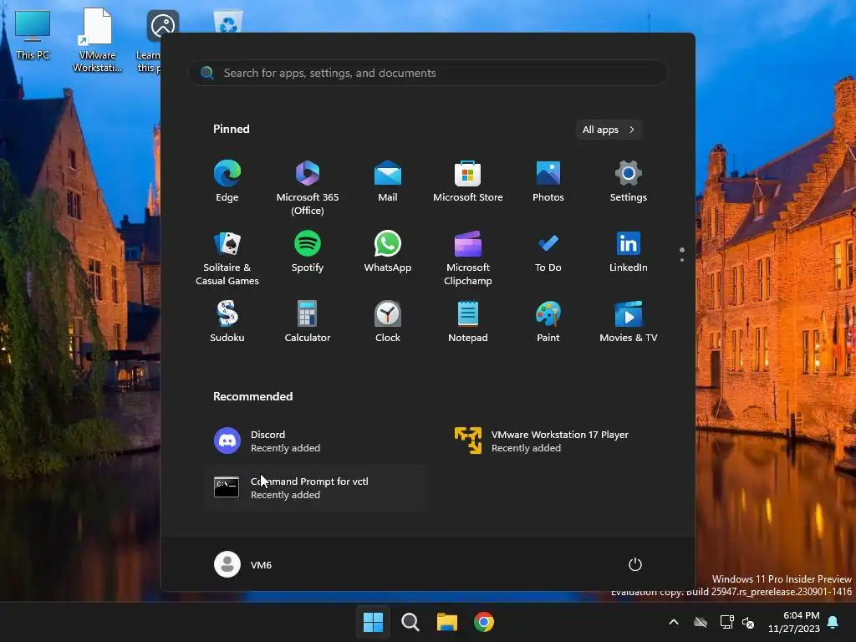Screen dimensions: 856x642
Task: Select This PC desktop icon
Action: (x=33, y=35)
